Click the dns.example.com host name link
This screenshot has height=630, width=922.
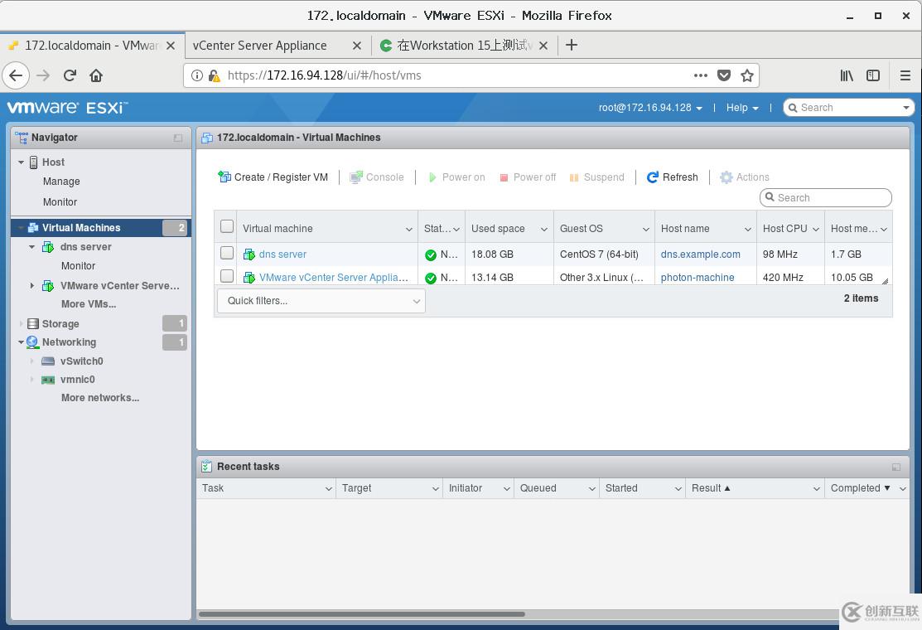700,254
